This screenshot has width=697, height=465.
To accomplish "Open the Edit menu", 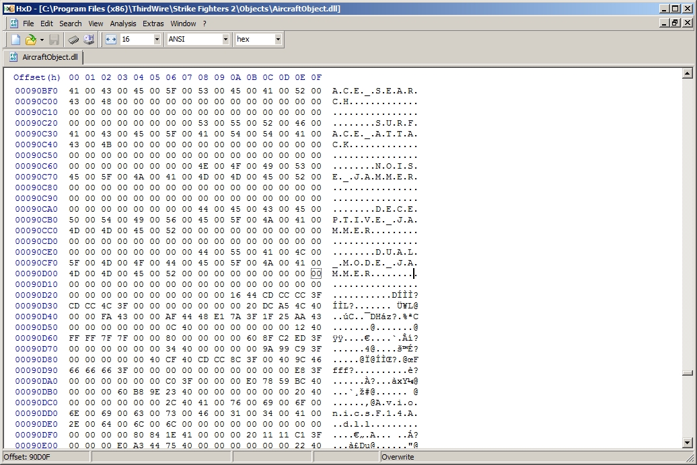I will coord(46,24).
